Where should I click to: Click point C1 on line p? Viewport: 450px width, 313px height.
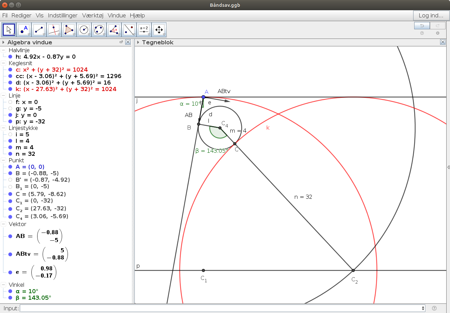[203, 270]
